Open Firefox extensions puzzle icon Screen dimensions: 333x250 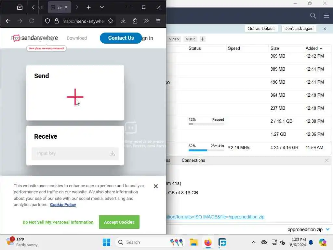(135, 21)
